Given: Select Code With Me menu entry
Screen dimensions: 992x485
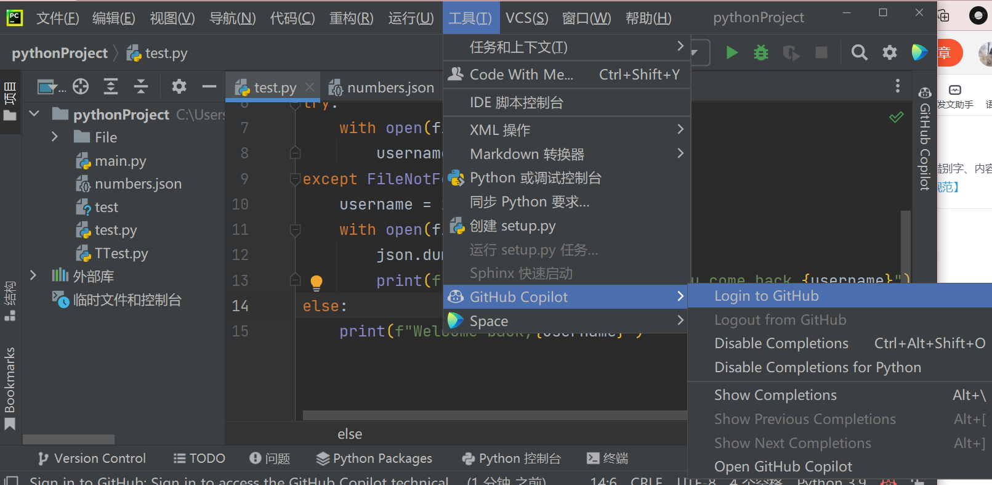Looking at the screenshot, I should click(567, 75).
